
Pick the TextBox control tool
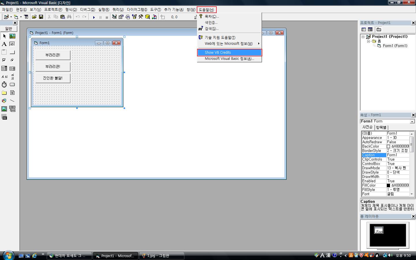coord(12,44)
